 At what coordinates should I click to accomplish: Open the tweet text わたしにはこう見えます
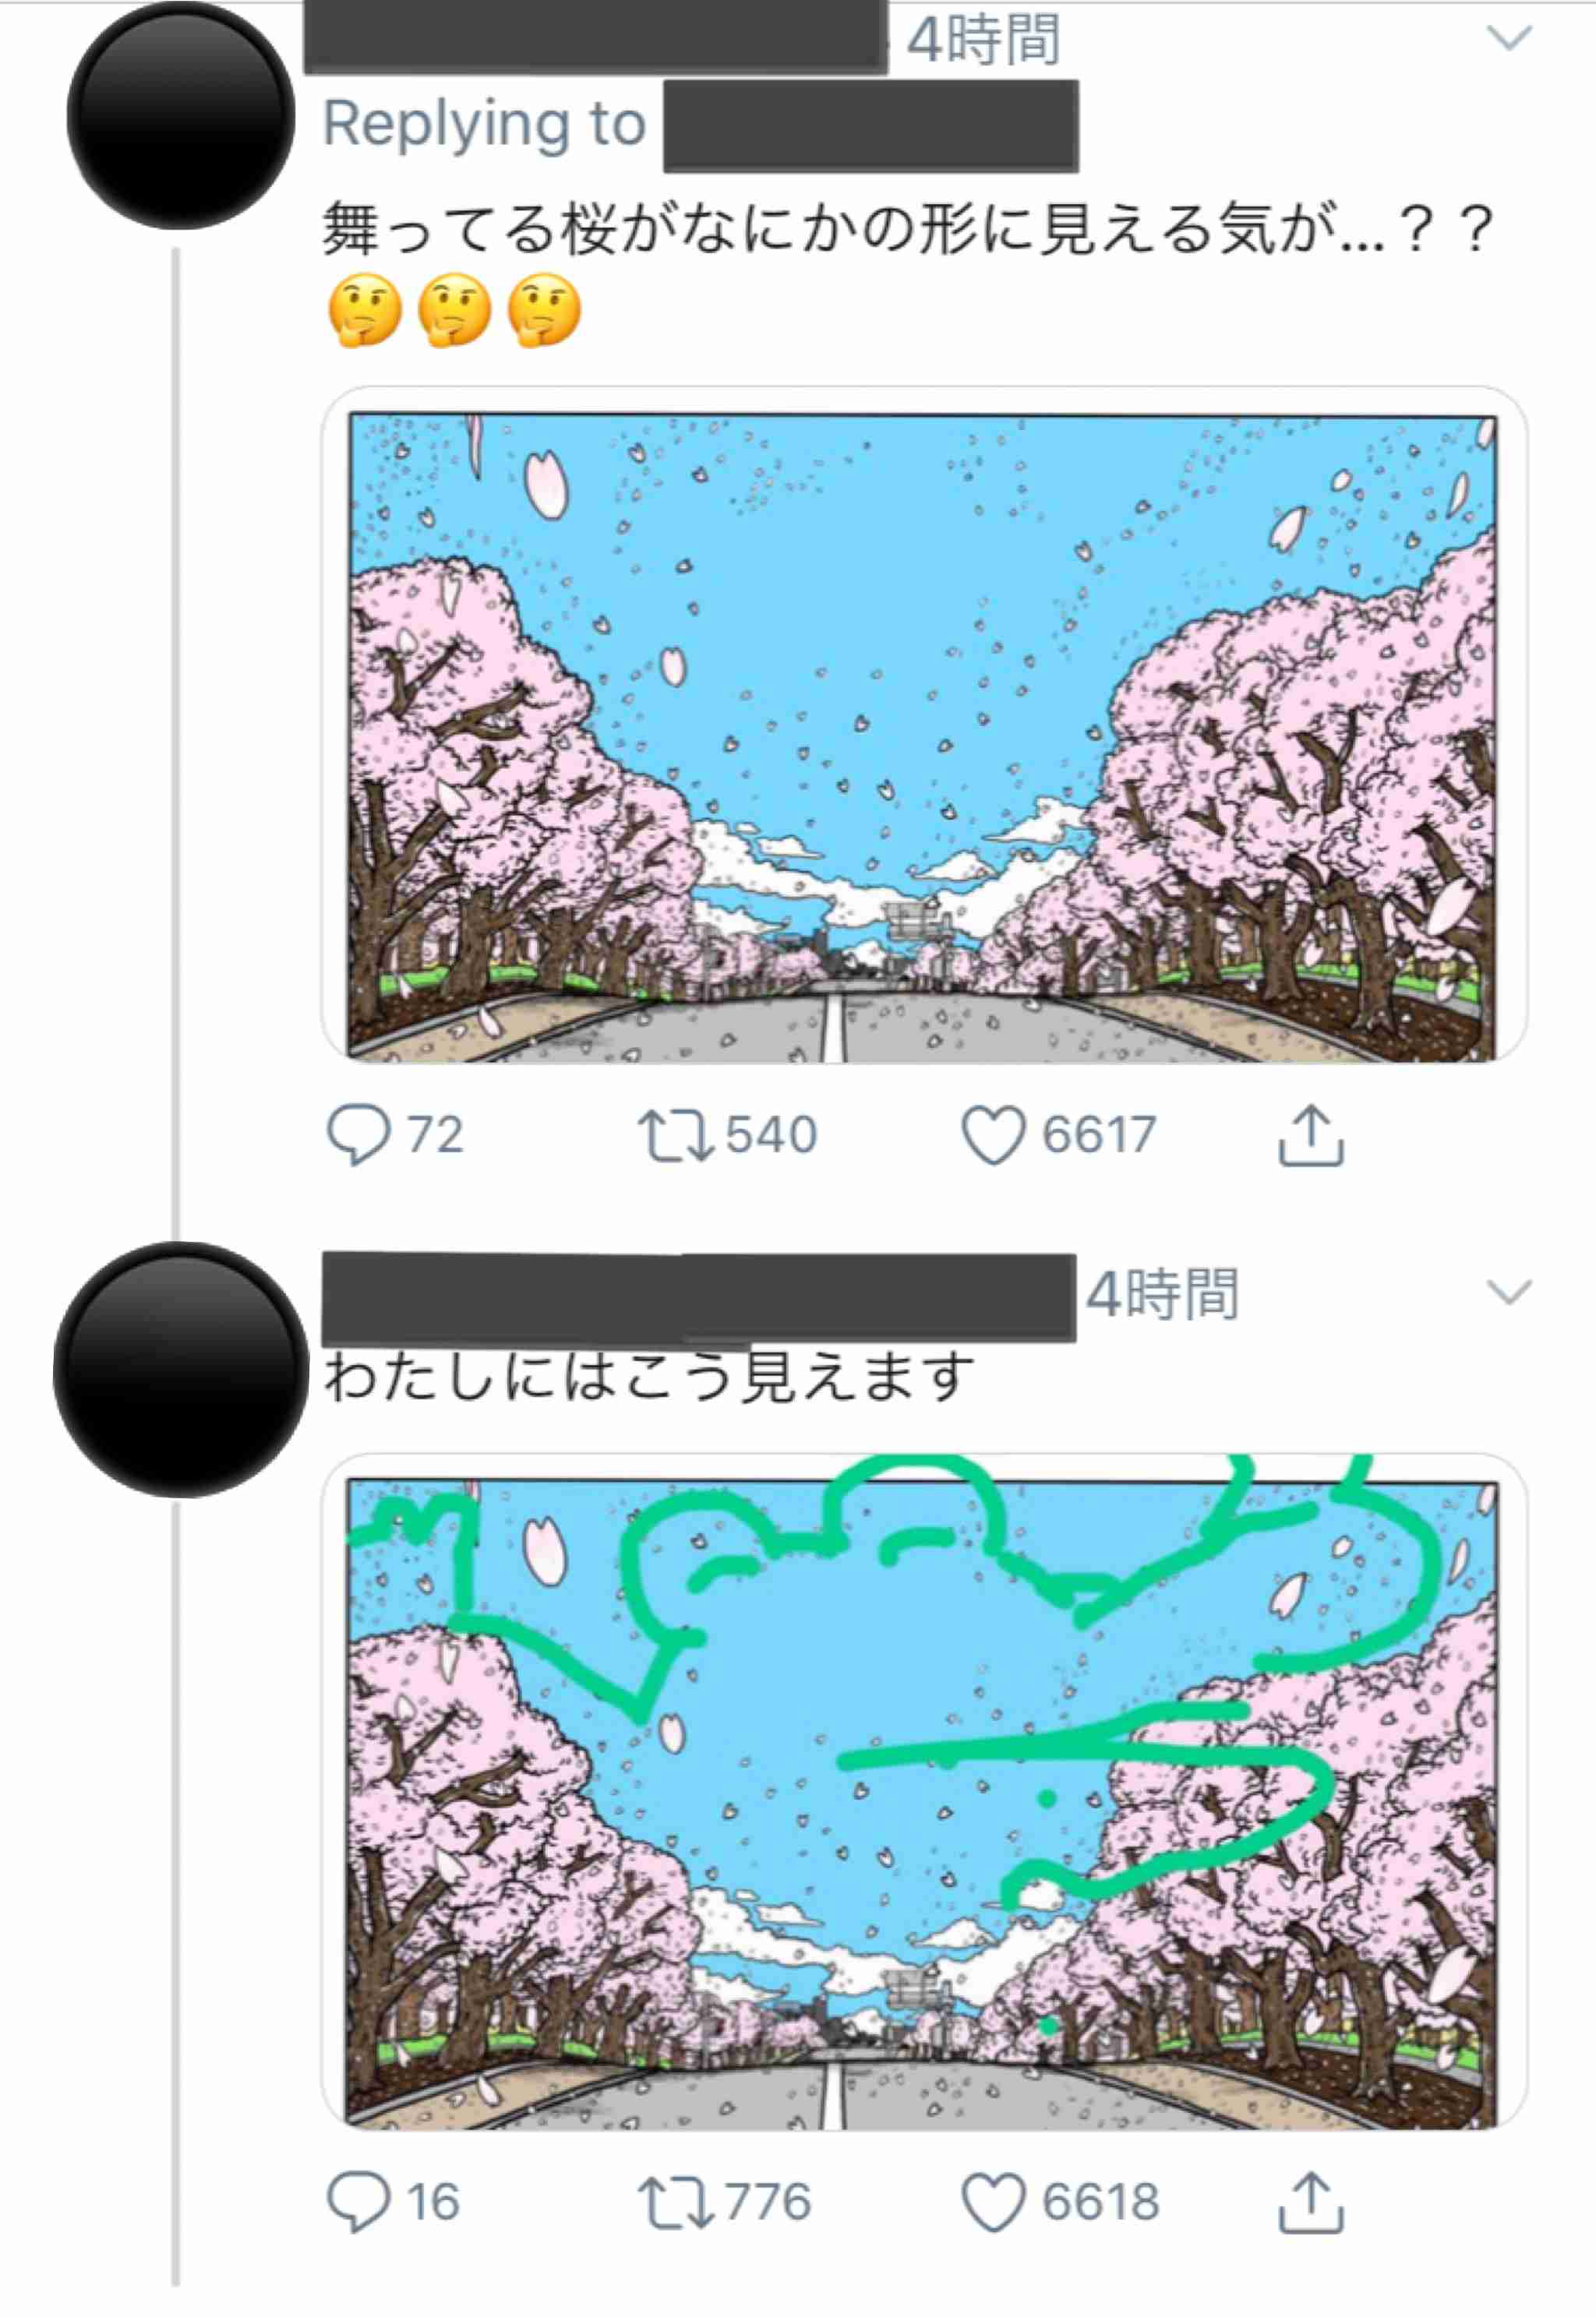(x=648, y=1377)
